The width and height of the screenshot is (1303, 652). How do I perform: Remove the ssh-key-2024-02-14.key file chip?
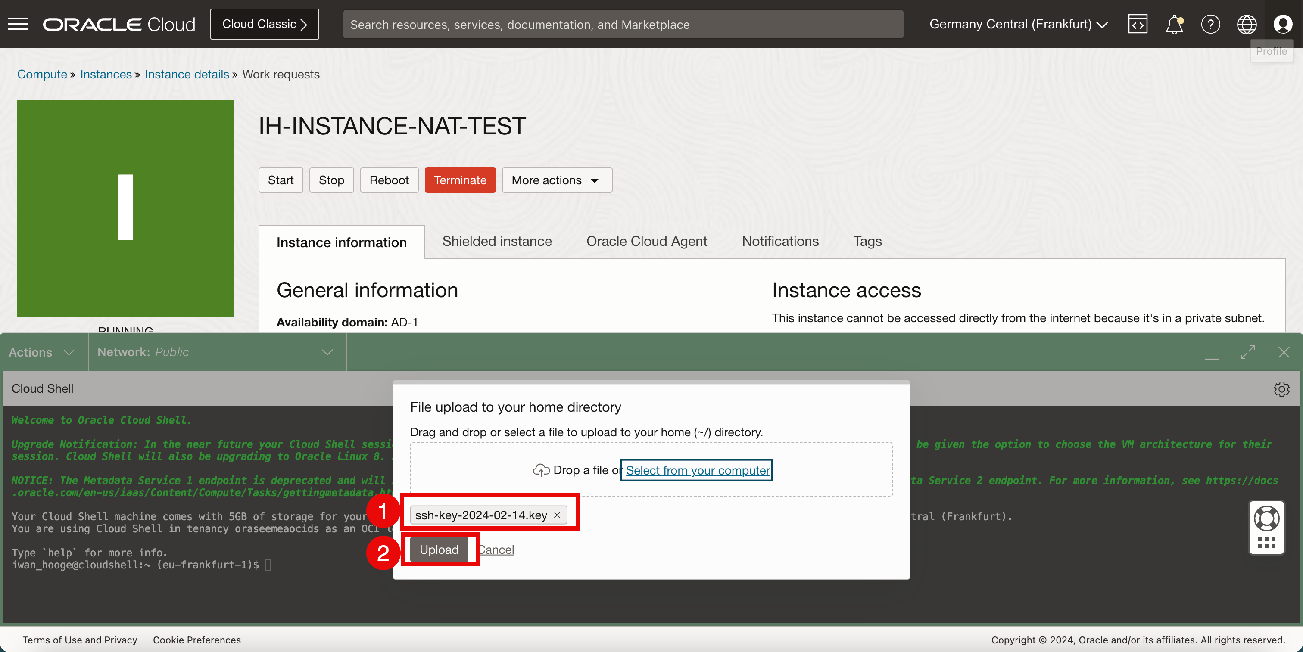click(x=557, y=515)
